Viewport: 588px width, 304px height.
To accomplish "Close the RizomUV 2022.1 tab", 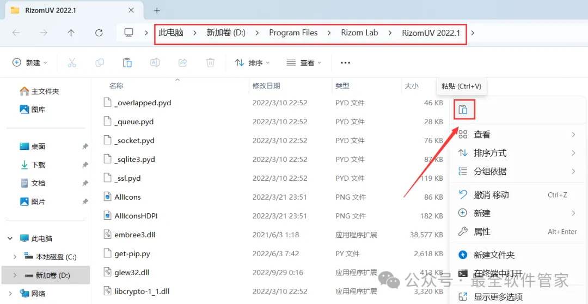I will 131,10.
